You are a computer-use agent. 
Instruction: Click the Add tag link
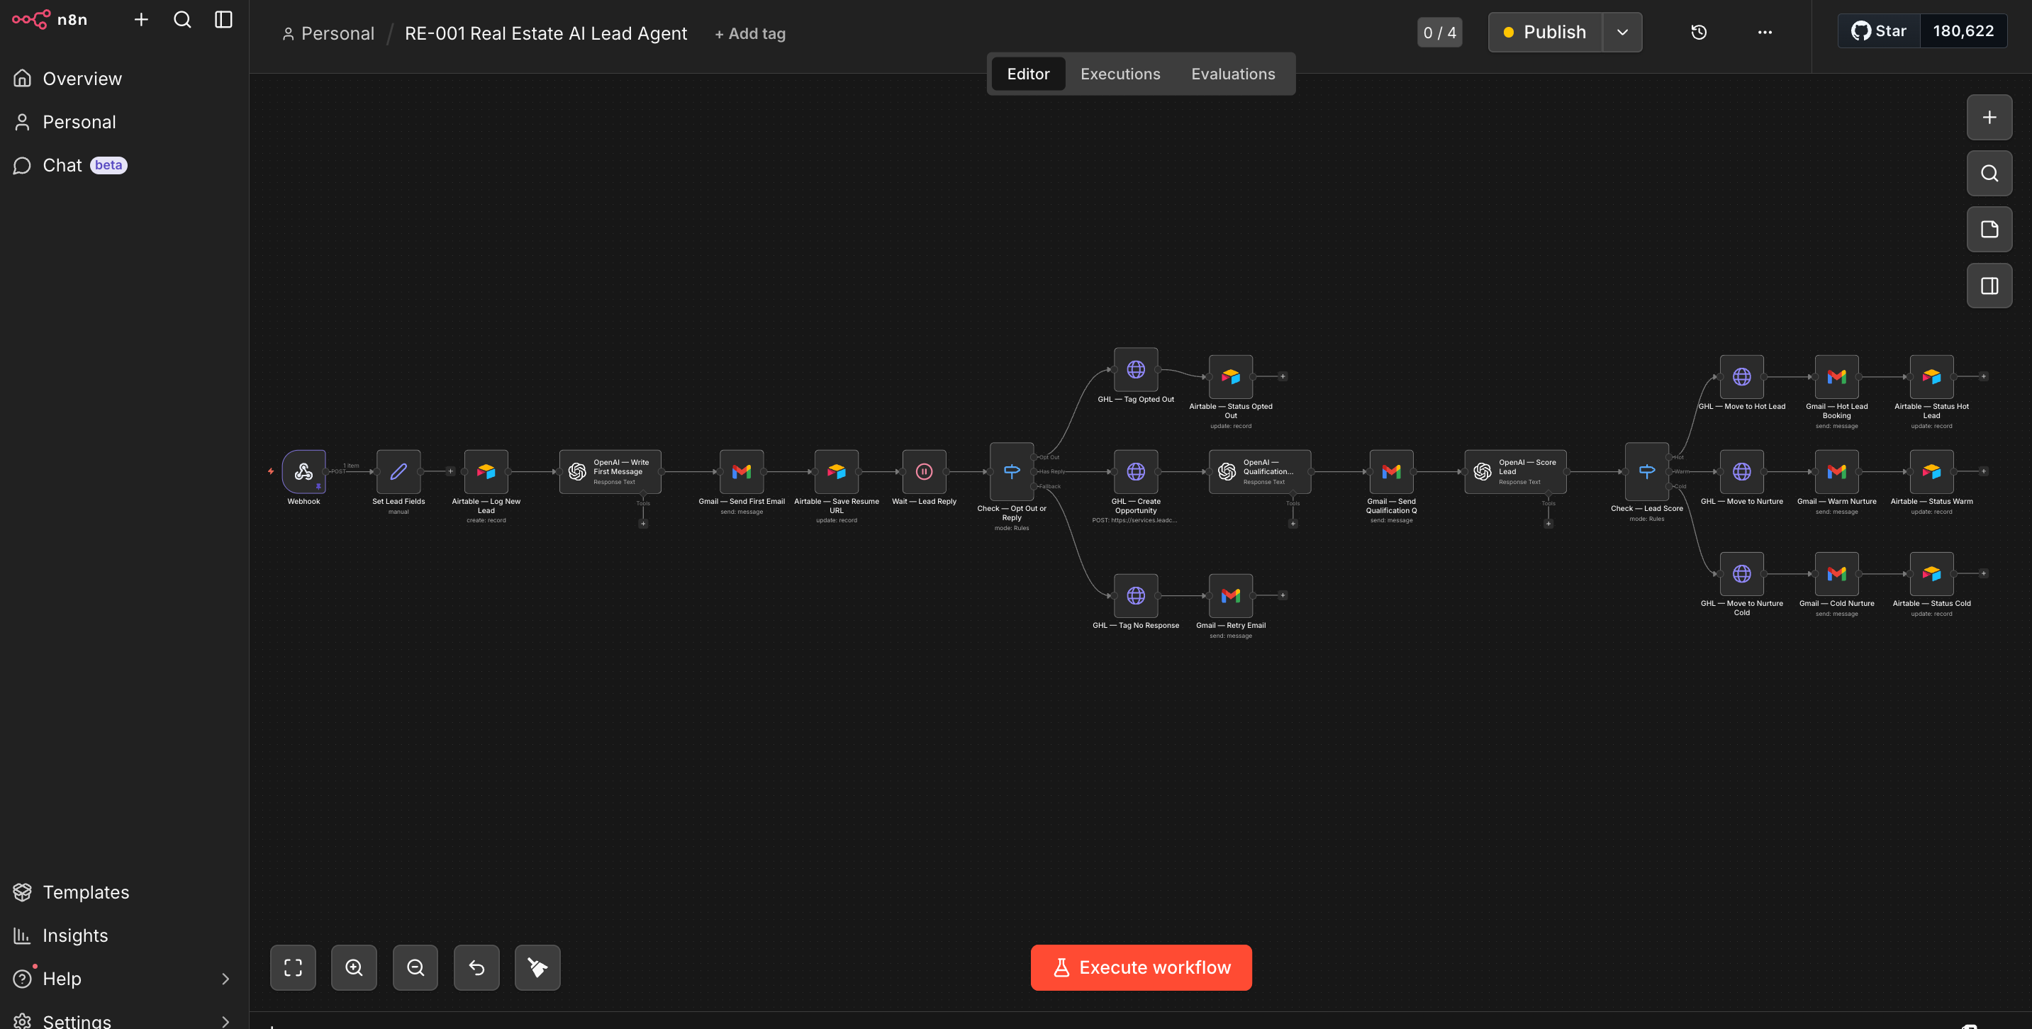[x=749, y=34]
